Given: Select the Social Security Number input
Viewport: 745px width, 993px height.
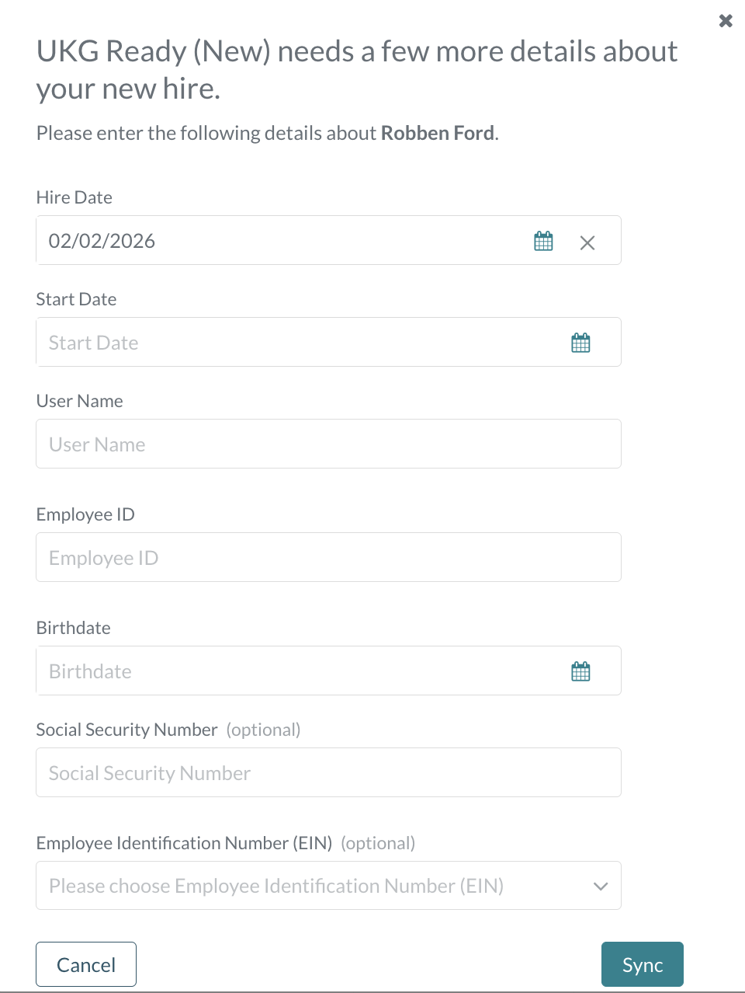Looking at the screenshot, I should pyautogui.click(x=328, y=772).
